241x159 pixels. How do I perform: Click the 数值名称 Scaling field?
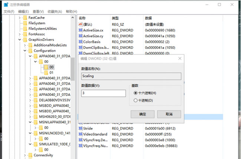[131, 76]
